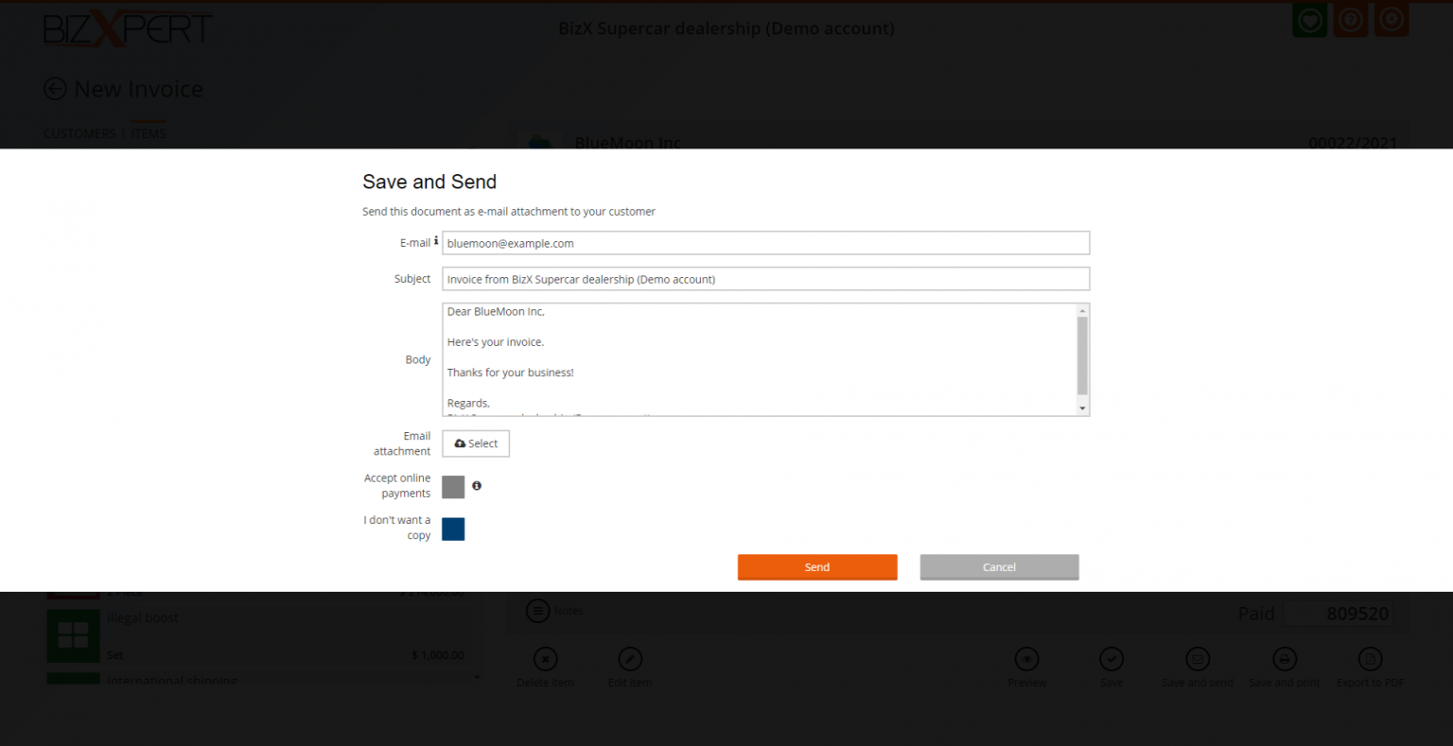Click the Edit item pencil icon
This screenshot has width=1453, height=746.
click(x=630, y=659)
